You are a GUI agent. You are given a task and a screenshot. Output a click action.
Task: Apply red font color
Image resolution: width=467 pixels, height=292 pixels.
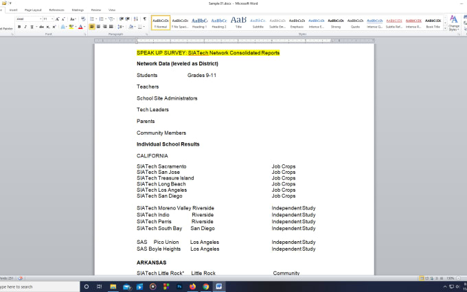point(80,27)
